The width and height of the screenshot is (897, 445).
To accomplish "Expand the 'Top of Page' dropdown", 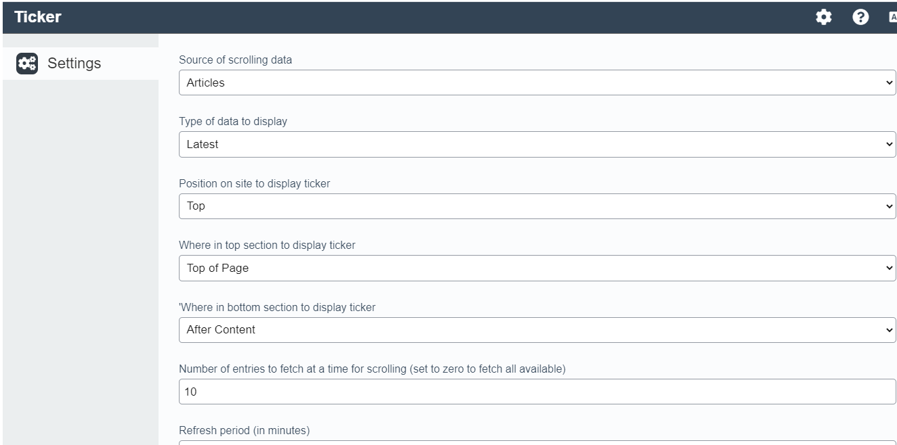I will pos(537,268).
